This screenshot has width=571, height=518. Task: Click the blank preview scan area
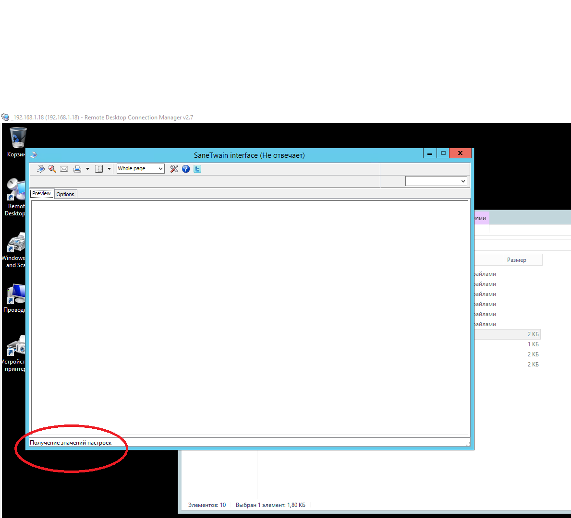tap(250, 317)
